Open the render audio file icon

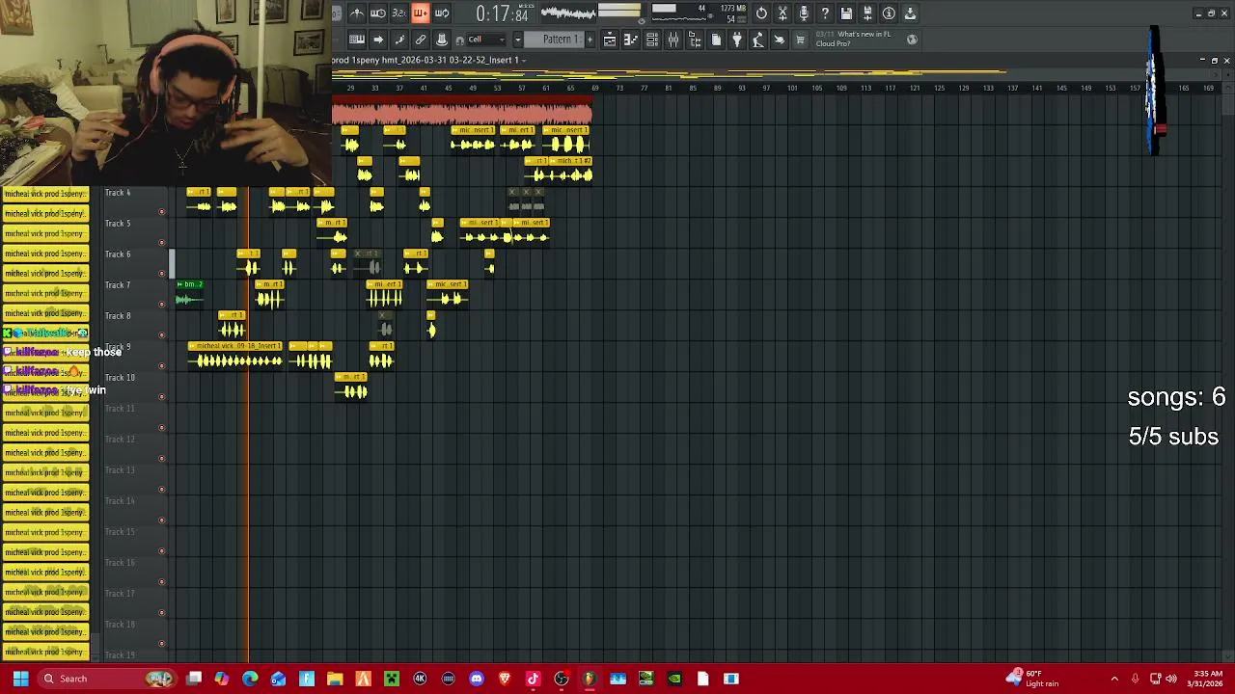867,13
